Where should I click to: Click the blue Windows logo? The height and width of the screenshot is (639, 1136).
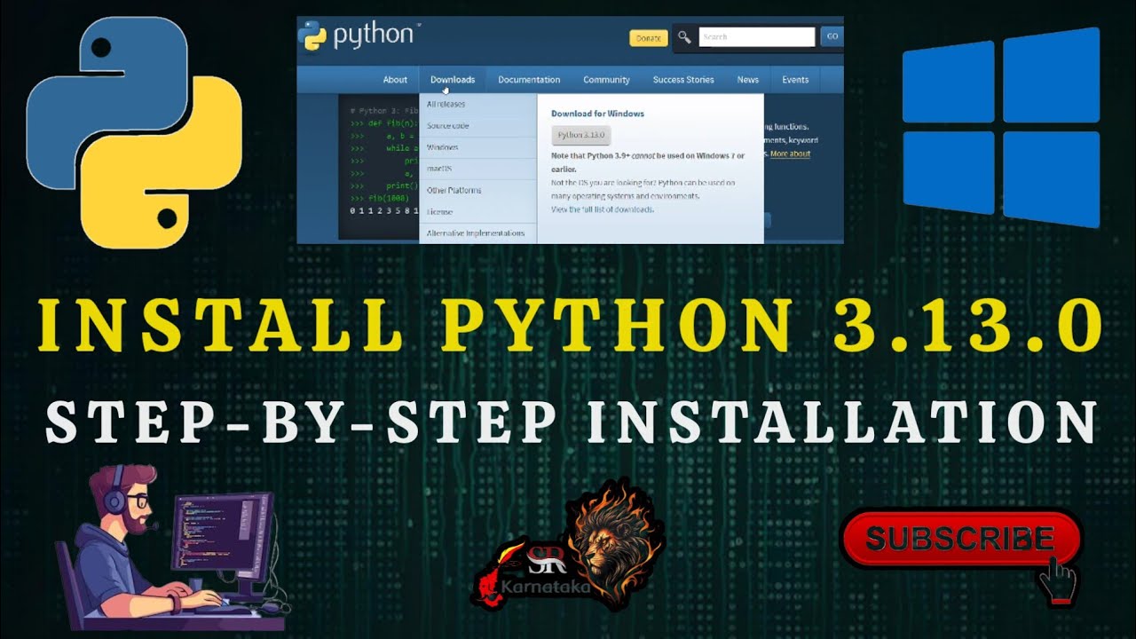click(x=1001, y=128)
